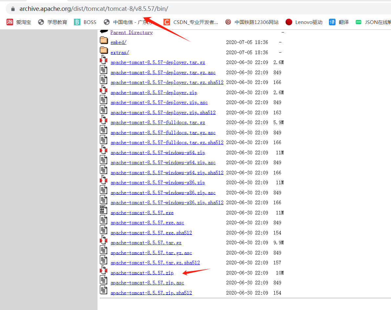This screenshot has height=310, width=391.
Task: Open apache-tomcat-8.5.57.zip.asc link
Action: [x=147, y=283]
